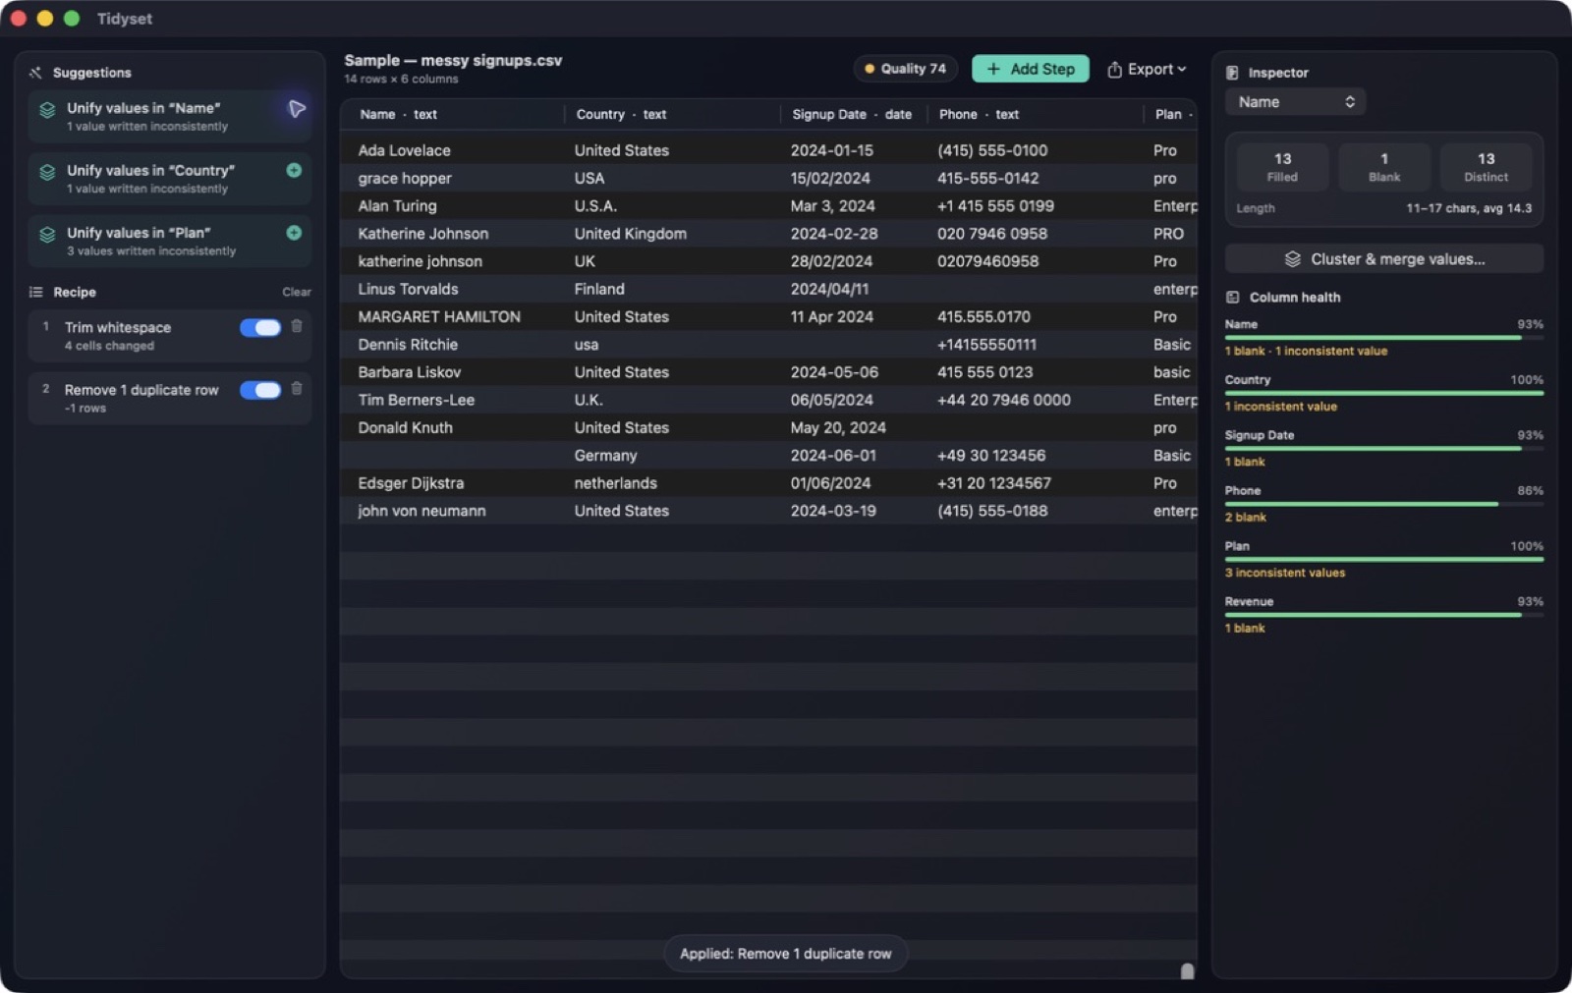Viewport: 1572px width, 993px height.
Task: Delete the Remove duplicate row step trash icon
Action: click(x=297, y=389)
